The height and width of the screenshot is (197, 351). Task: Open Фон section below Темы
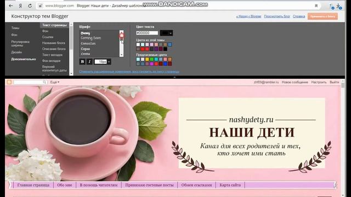(14, 35)
